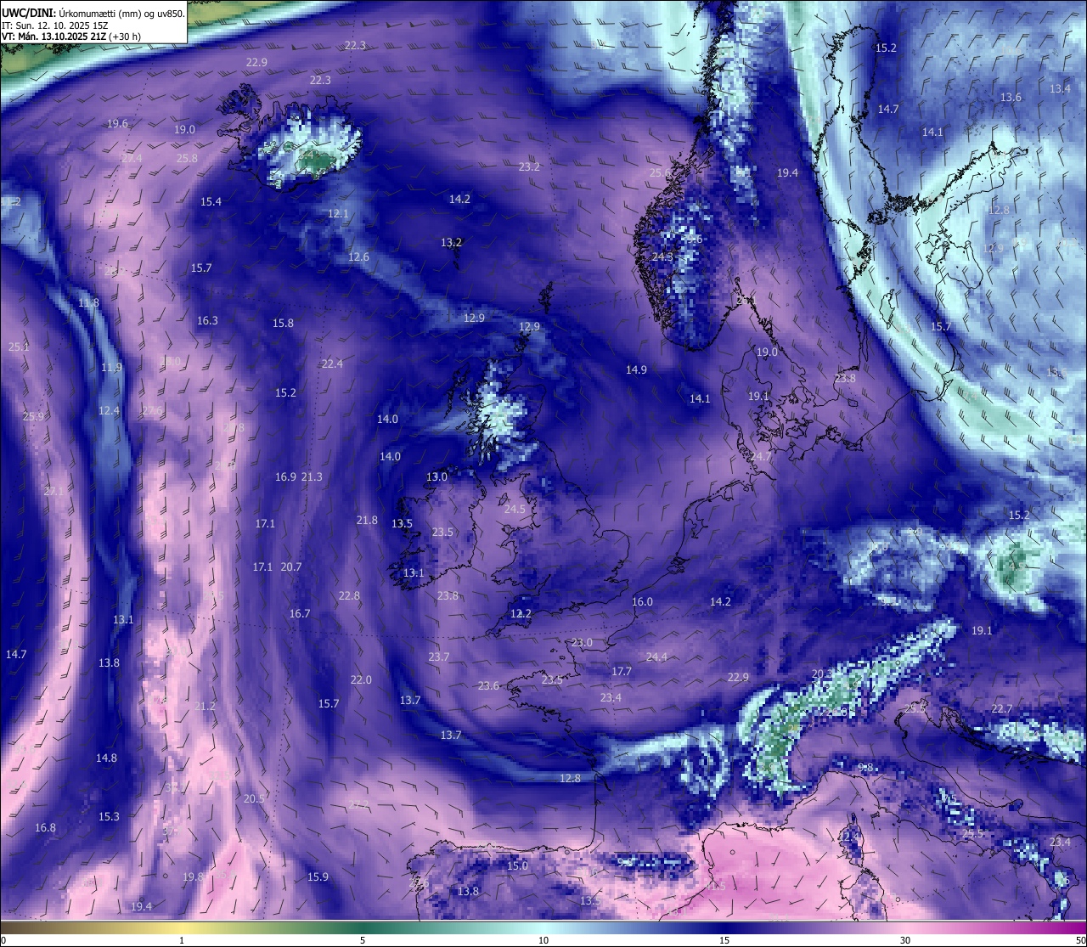Click the 22.0 value on the map
The width and height of the screenshot is (1087, 947).
coord(361,680)
